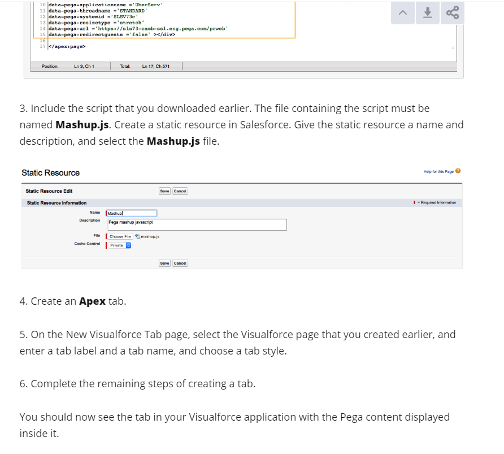Viewport: 504px width, 454px height.
Task: Click the 'Static Resource Edit' heading
Action: click(x=49, y=191)
